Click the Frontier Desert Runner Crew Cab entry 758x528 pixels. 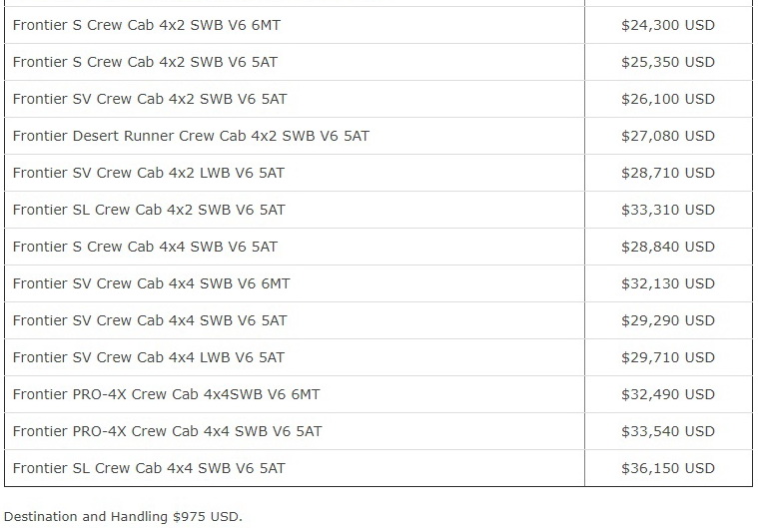(191, 136)
